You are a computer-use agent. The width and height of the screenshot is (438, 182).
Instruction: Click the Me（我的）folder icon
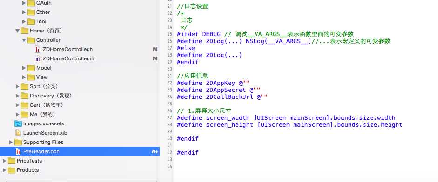point(25,114)
